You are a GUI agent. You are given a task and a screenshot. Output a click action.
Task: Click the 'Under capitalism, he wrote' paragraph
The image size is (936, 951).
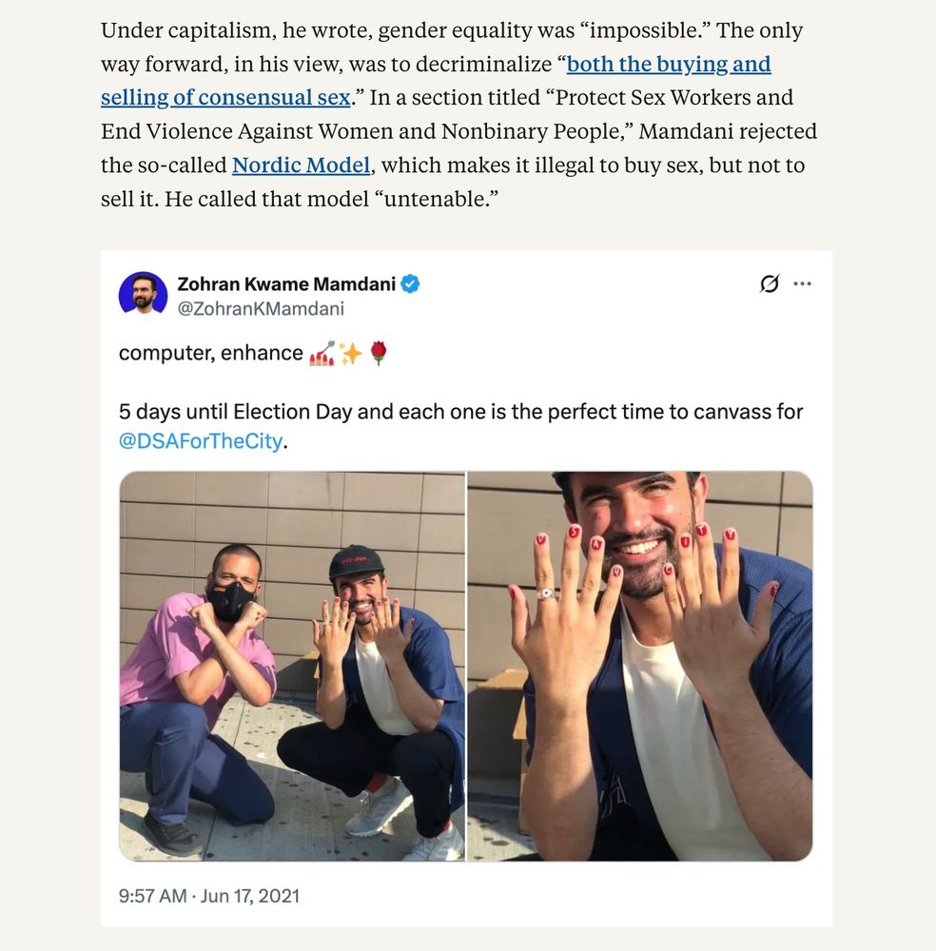459,114
